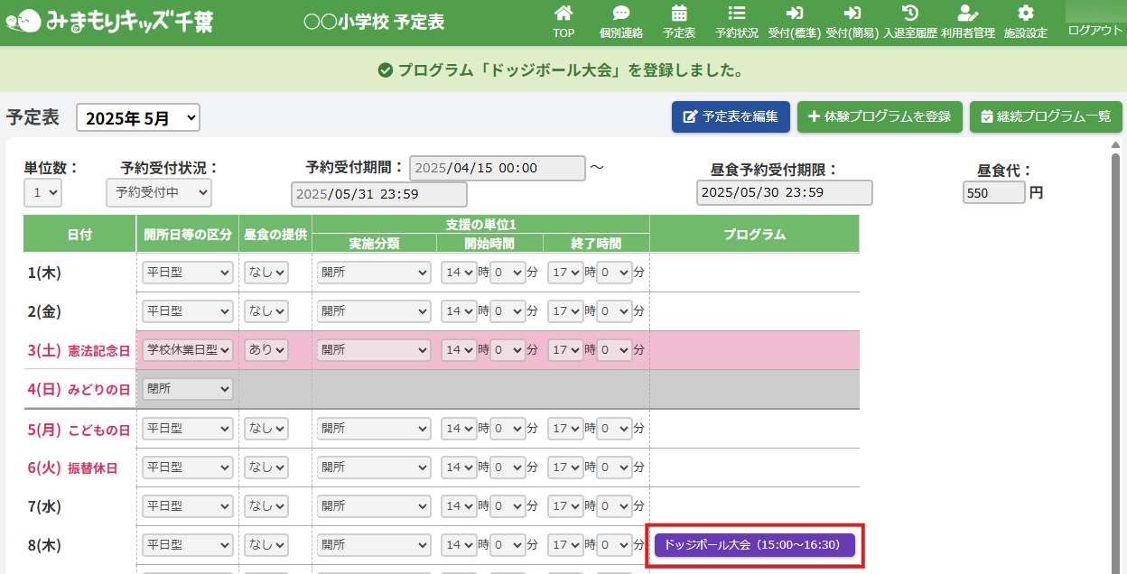The width and height of the screenshot is (1127, 574).
Task: Click the 予定表を編集 button
Action: pyautogui.click(x=731, y=117)
